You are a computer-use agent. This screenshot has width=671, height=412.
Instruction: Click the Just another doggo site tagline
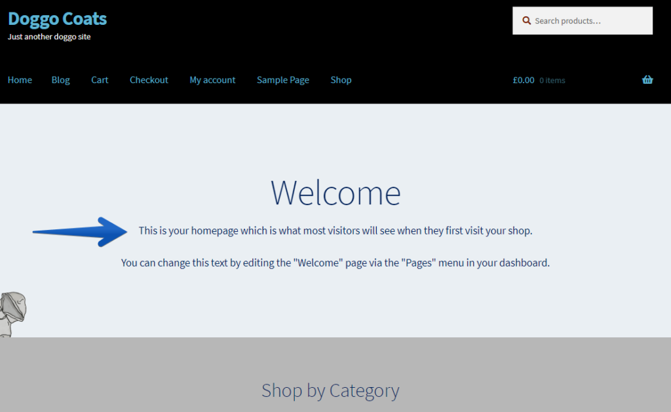coord(49,37)
